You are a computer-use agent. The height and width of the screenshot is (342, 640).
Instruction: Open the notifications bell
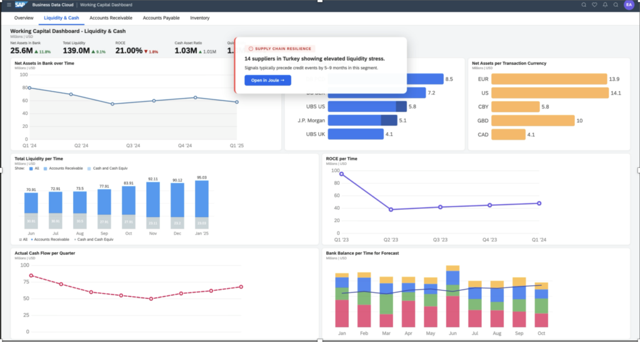pyautogui.click(x=605, y=5)
